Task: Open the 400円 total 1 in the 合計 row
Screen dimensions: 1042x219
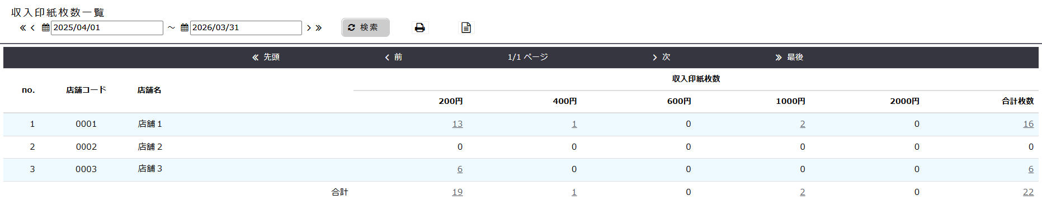Action: click(574, 192)
